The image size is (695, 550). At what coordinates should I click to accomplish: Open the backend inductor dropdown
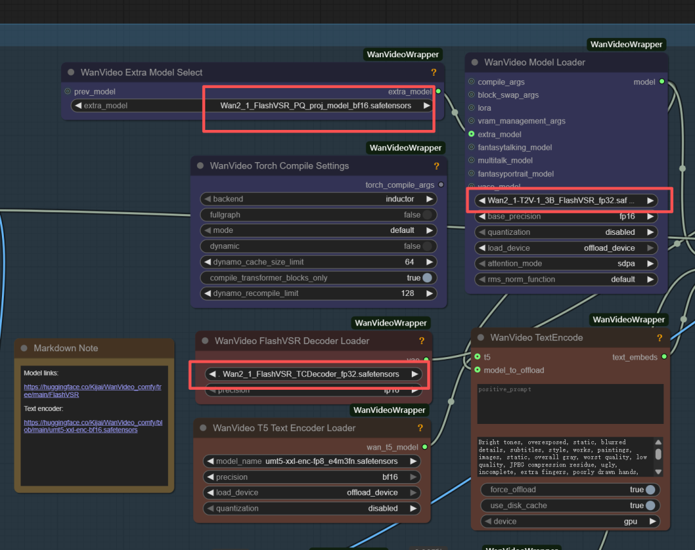tap(319, 199)
